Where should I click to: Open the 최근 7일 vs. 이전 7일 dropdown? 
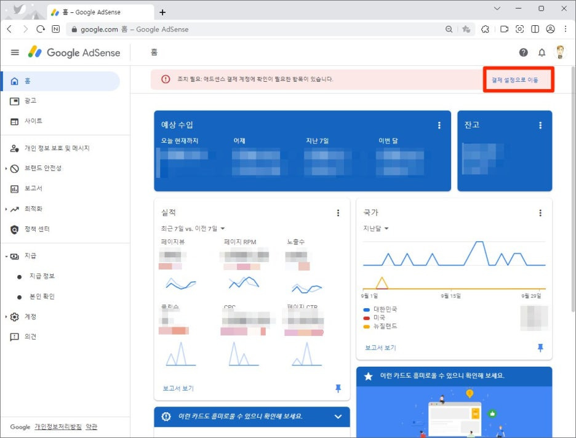click(x=193, y=228)
